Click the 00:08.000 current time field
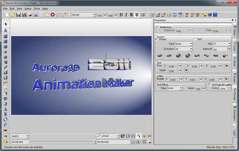 [x=20, y=142]
